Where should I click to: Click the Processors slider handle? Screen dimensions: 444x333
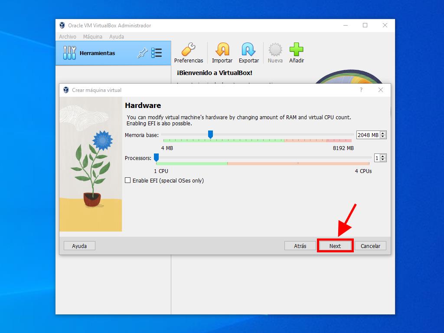tap(156, 158)
